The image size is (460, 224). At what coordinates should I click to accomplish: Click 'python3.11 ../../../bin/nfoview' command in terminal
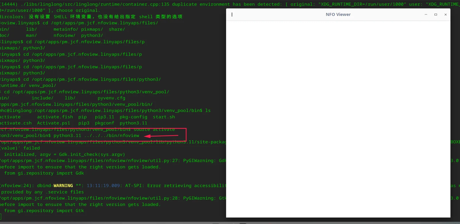pos(96,136)
